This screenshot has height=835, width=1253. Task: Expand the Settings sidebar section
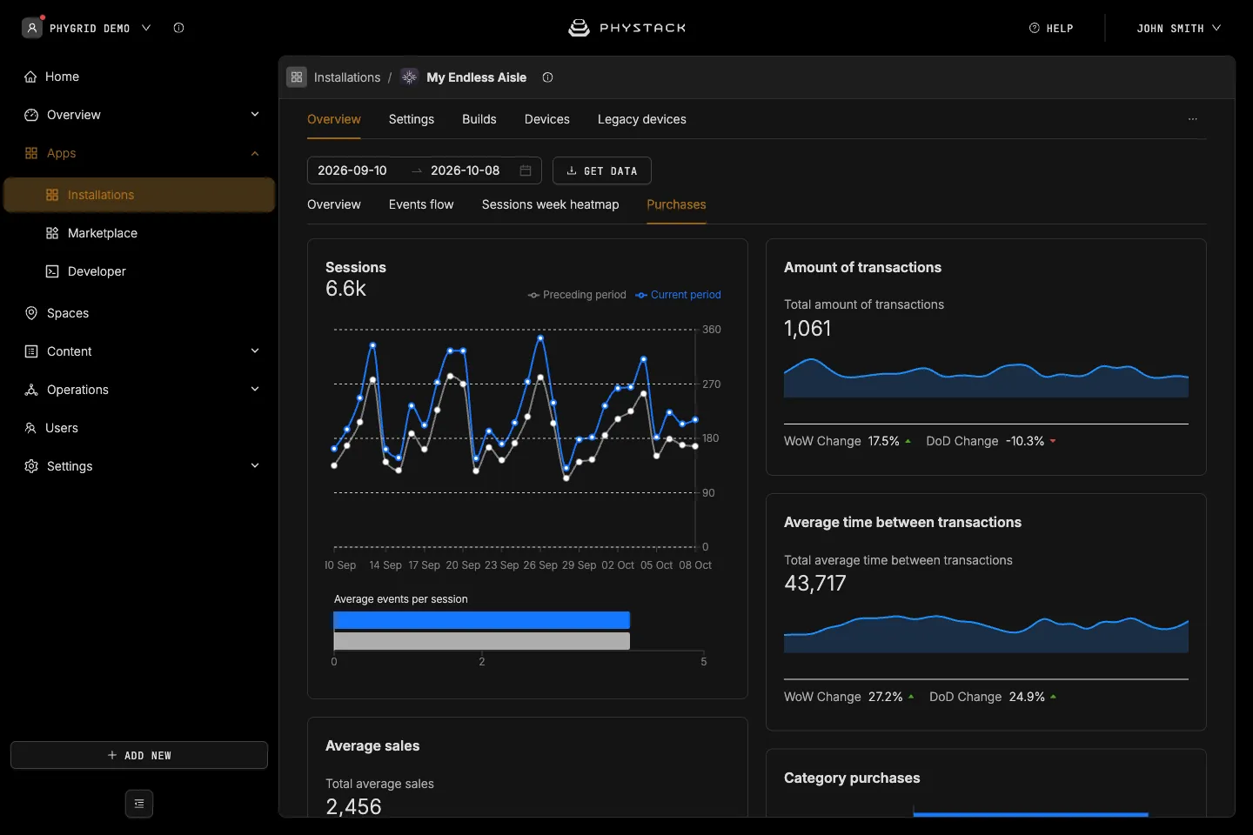click(x=255, y=465)
